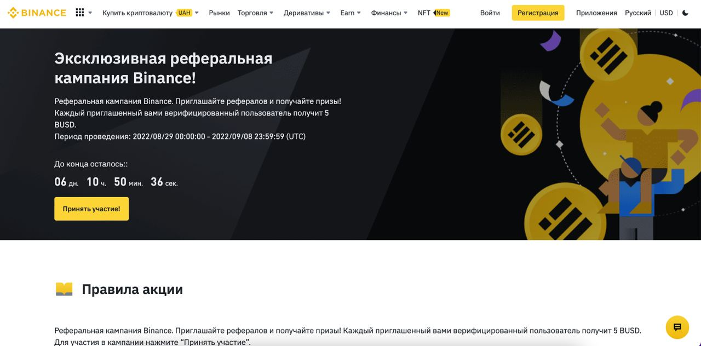Image resolution: width=701 pixels, height=346 pixels.
Task: Open the chat support icon
Action: [677, 327]
